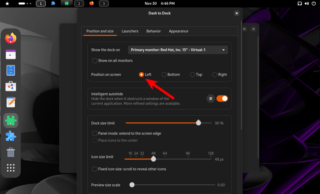The image size is (320, 194).
Task: Click the volume icon in top bar
Action: (x=306, y=4)
